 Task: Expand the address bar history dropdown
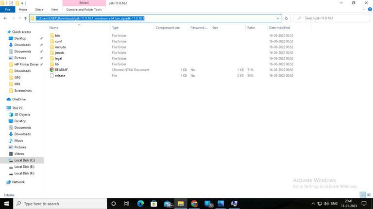coord(278,18)
